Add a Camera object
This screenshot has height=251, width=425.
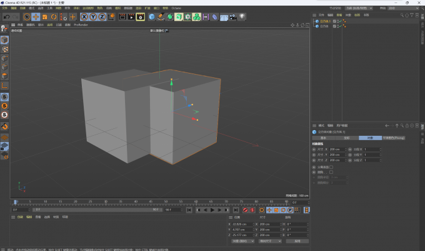pyautogui.click(x=233, y=17)
